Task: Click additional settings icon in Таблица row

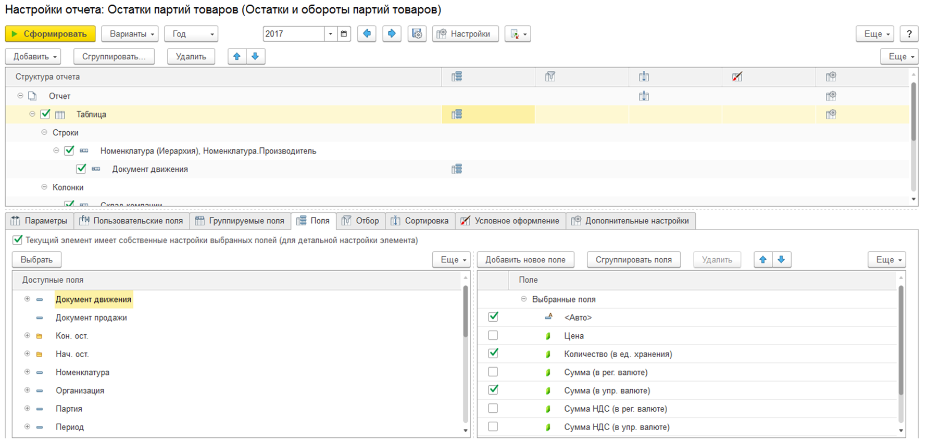Action: (x=831, y=114)
